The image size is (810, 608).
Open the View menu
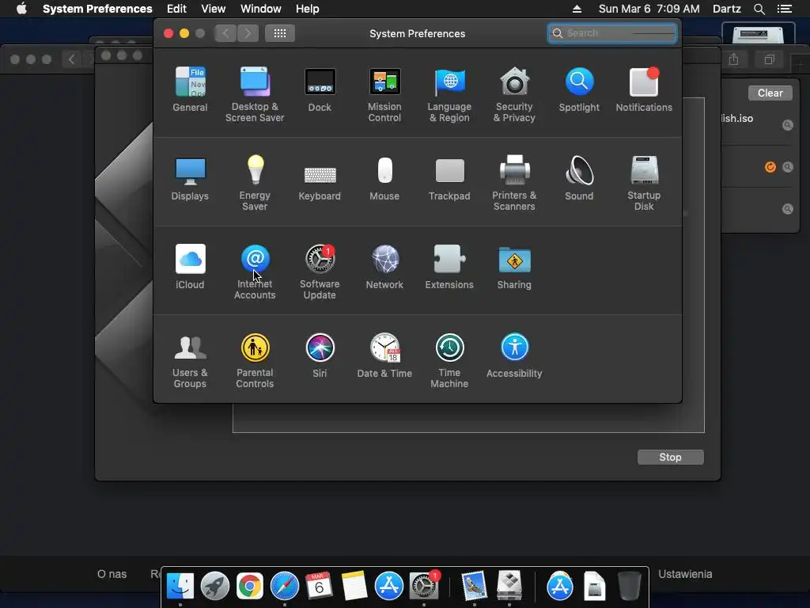213,9
